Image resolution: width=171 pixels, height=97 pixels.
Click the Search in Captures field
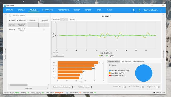(x=31, y=15)
